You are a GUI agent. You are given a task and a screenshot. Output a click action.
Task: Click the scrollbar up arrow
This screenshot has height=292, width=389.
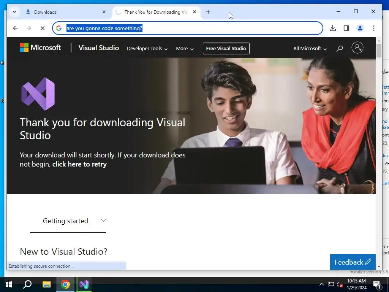coord(379,40)
